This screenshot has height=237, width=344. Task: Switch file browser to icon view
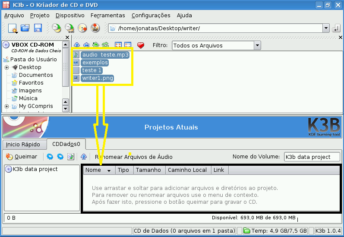pos(118,45)
